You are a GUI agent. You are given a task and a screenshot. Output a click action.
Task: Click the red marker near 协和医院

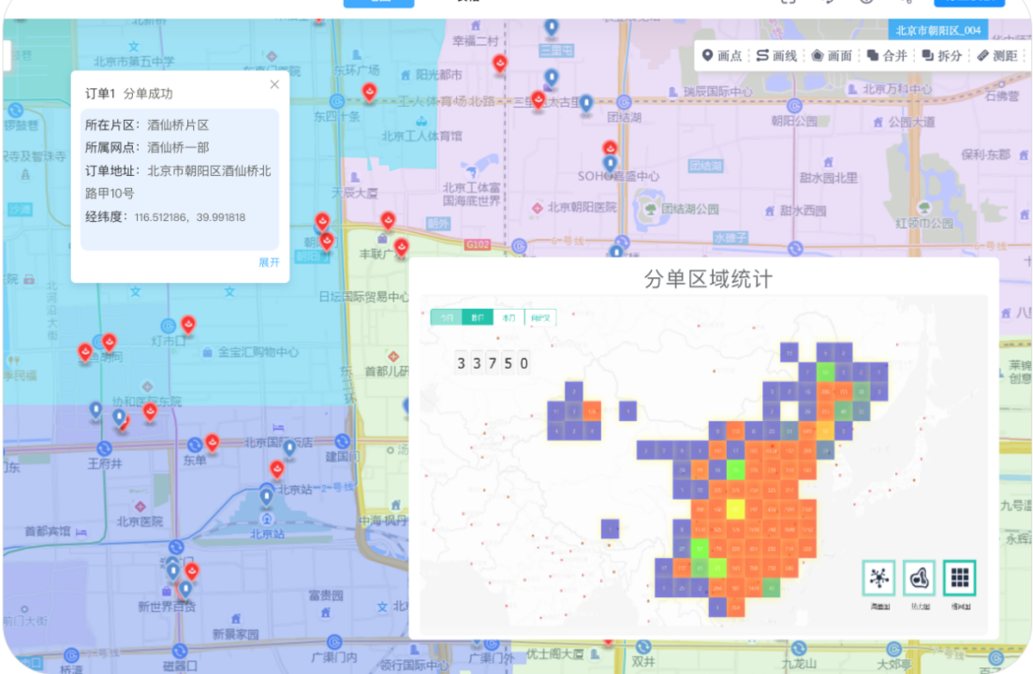click(x=150, y=412)
